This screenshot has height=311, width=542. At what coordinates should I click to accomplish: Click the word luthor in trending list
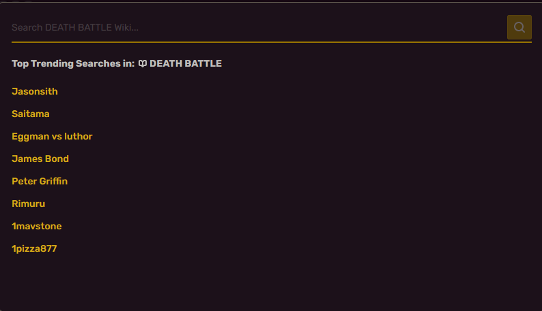pyautogui.click(x=78, y=136)
